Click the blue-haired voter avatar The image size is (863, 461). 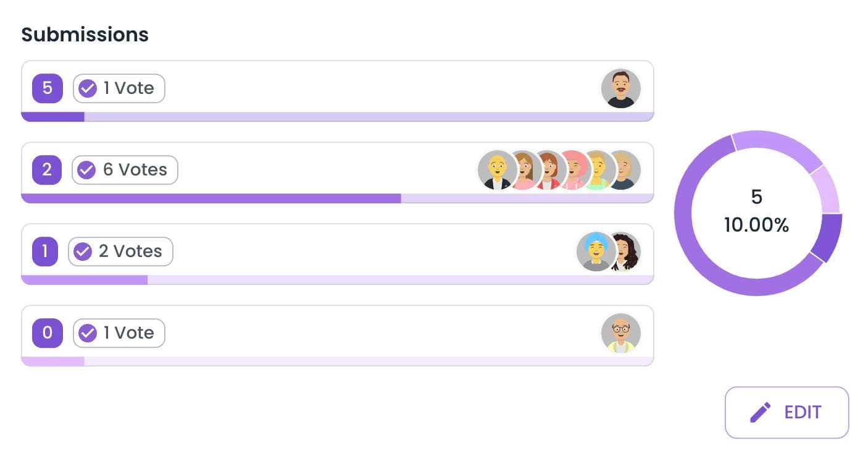click(x=594, y=252)
